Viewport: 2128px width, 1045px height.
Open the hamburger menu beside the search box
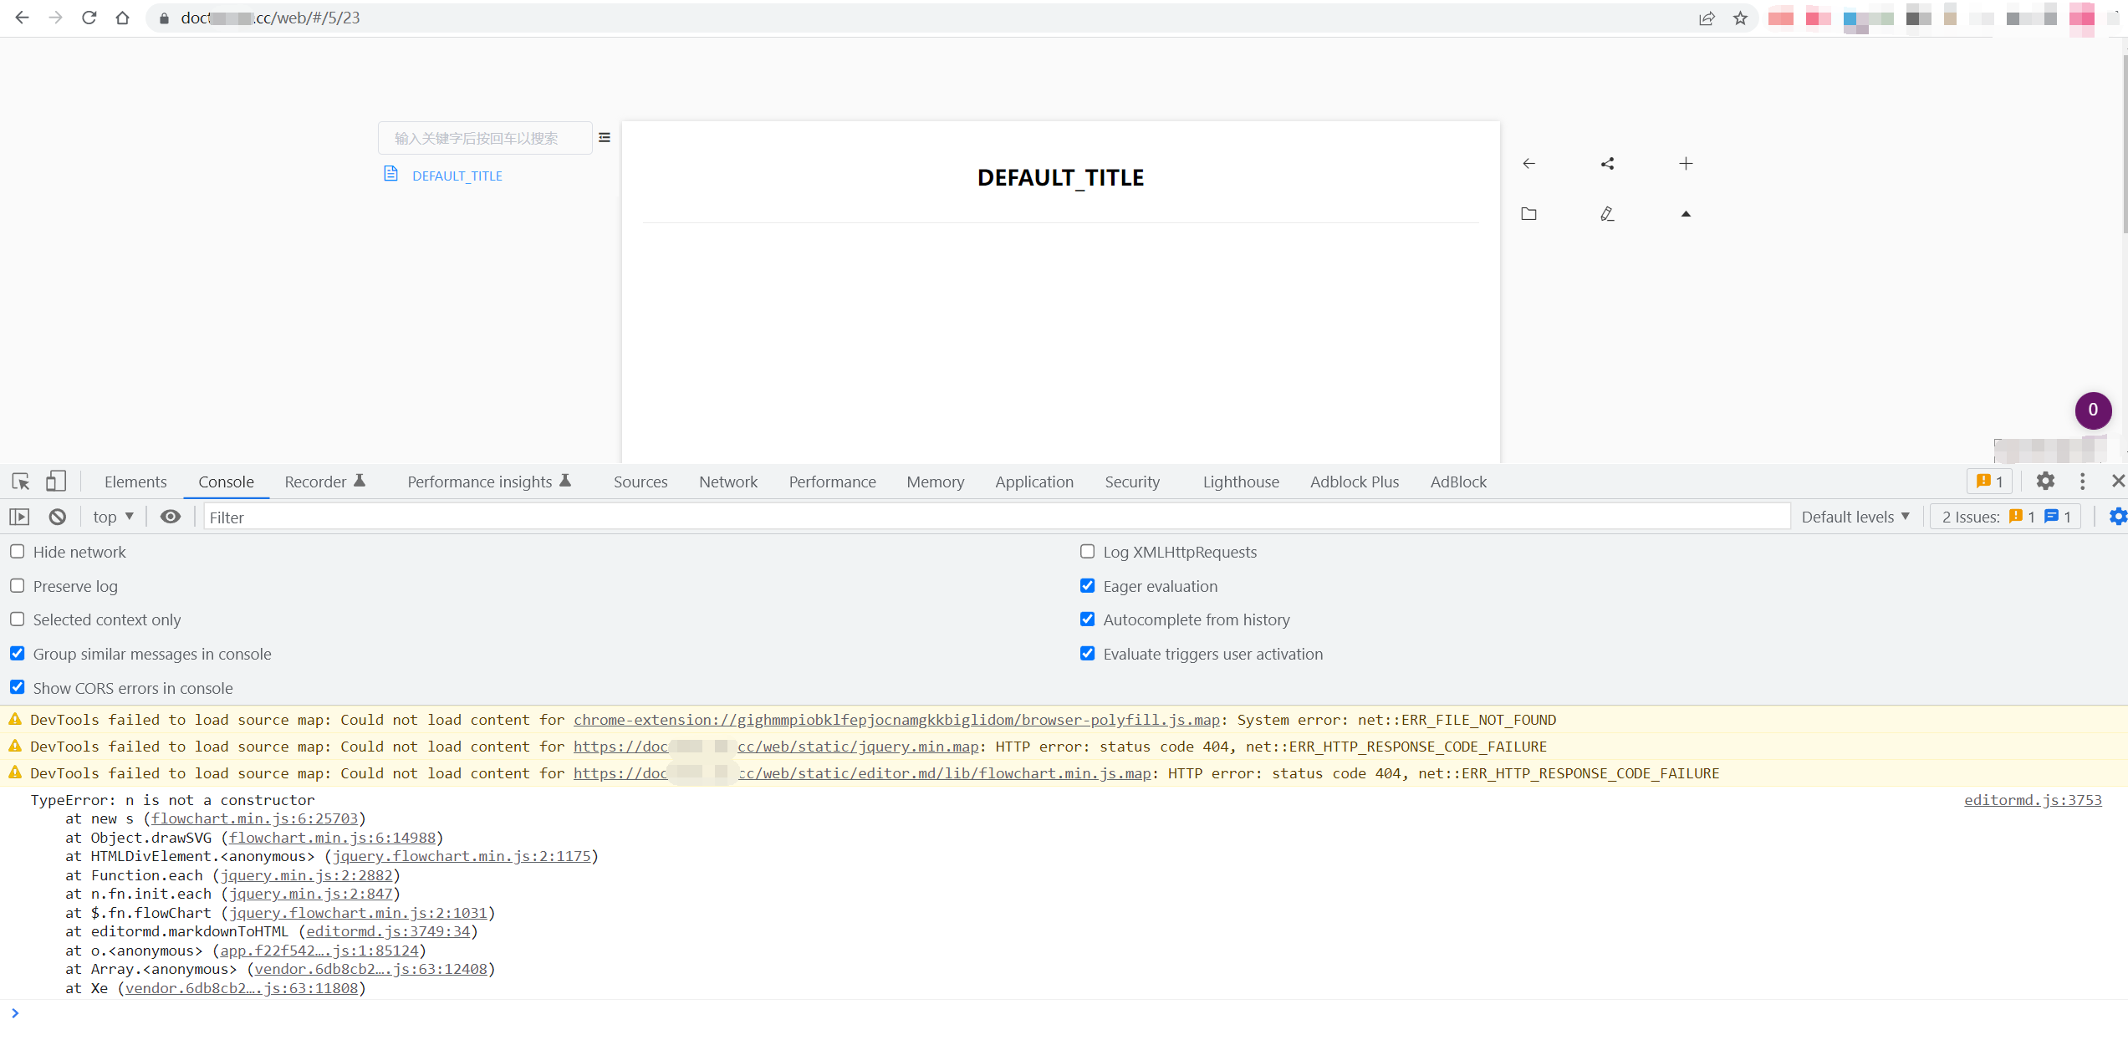click(x=604, y=137)
